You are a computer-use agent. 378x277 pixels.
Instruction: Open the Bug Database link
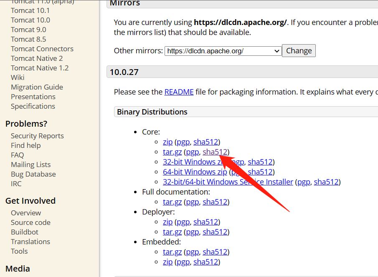click(x=33, y=175)
